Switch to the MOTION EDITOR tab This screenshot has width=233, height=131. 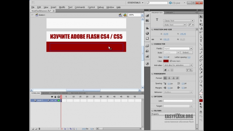pos(78,93)
